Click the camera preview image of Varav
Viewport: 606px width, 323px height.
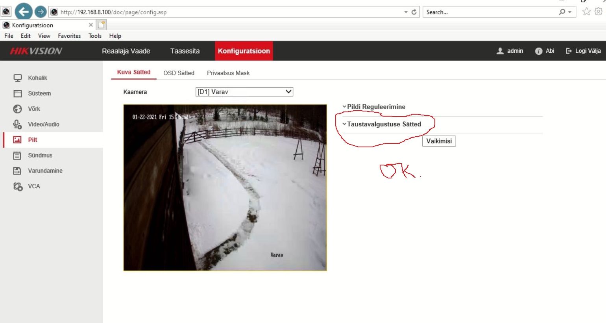point(225,187)
